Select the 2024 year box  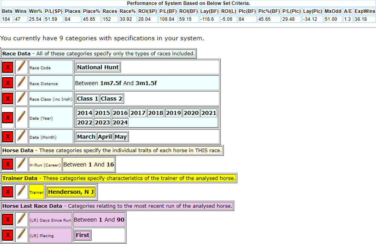tap(120, 123)
